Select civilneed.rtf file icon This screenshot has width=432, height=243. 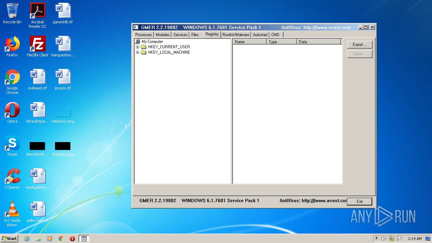click(37, 80)
